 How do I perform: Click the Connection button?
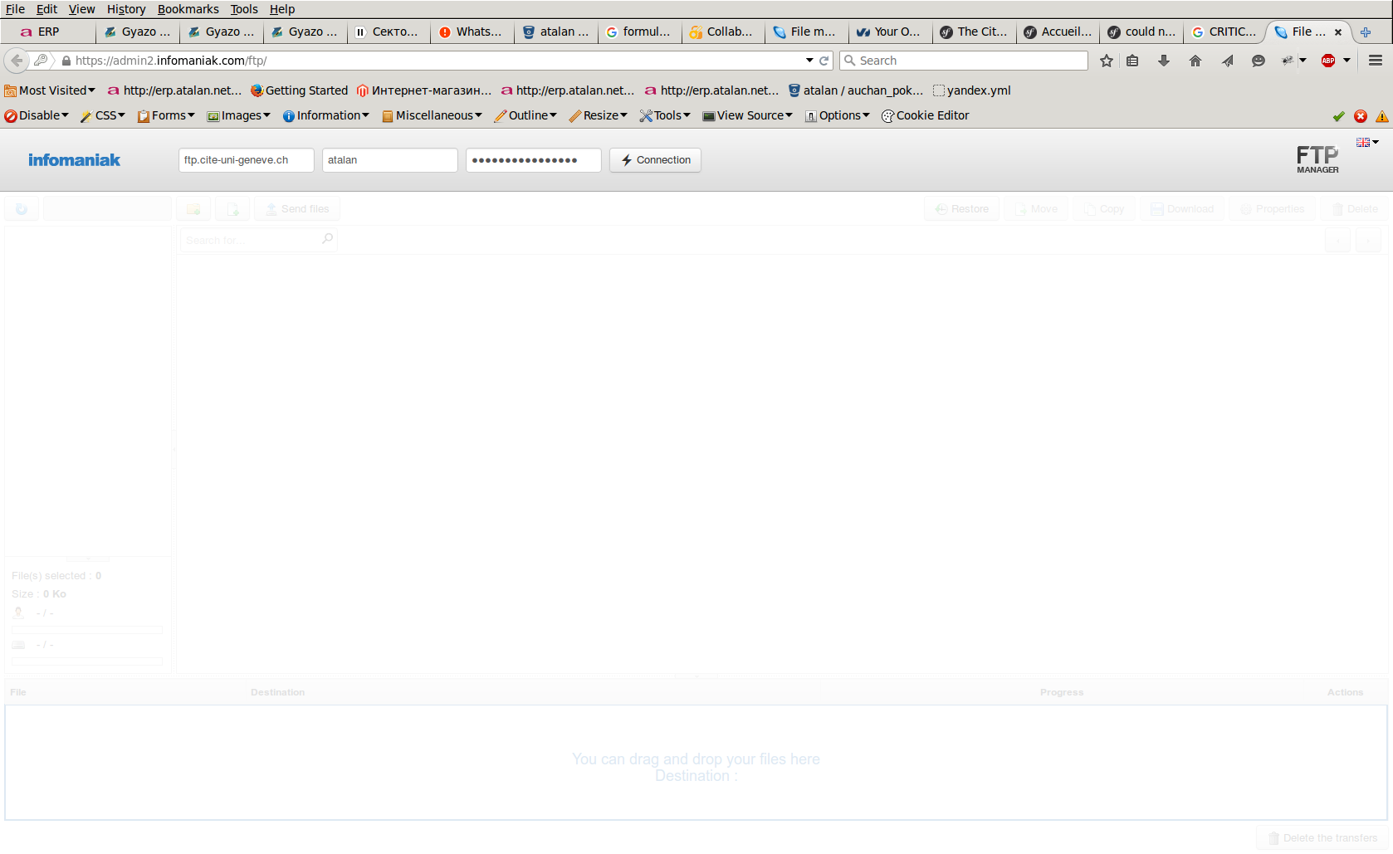click(655, 160)
